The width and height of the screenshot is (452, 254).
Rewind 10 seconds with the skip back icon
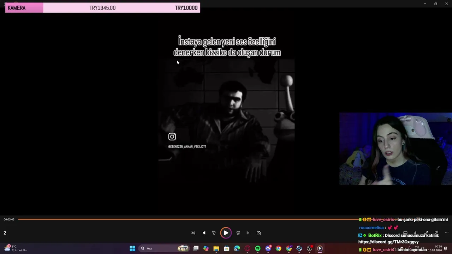click(x=214, y=233)
